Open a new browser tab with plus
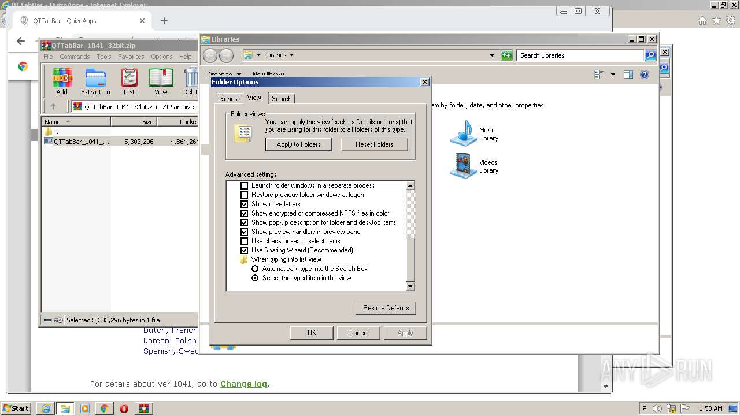 164,21
